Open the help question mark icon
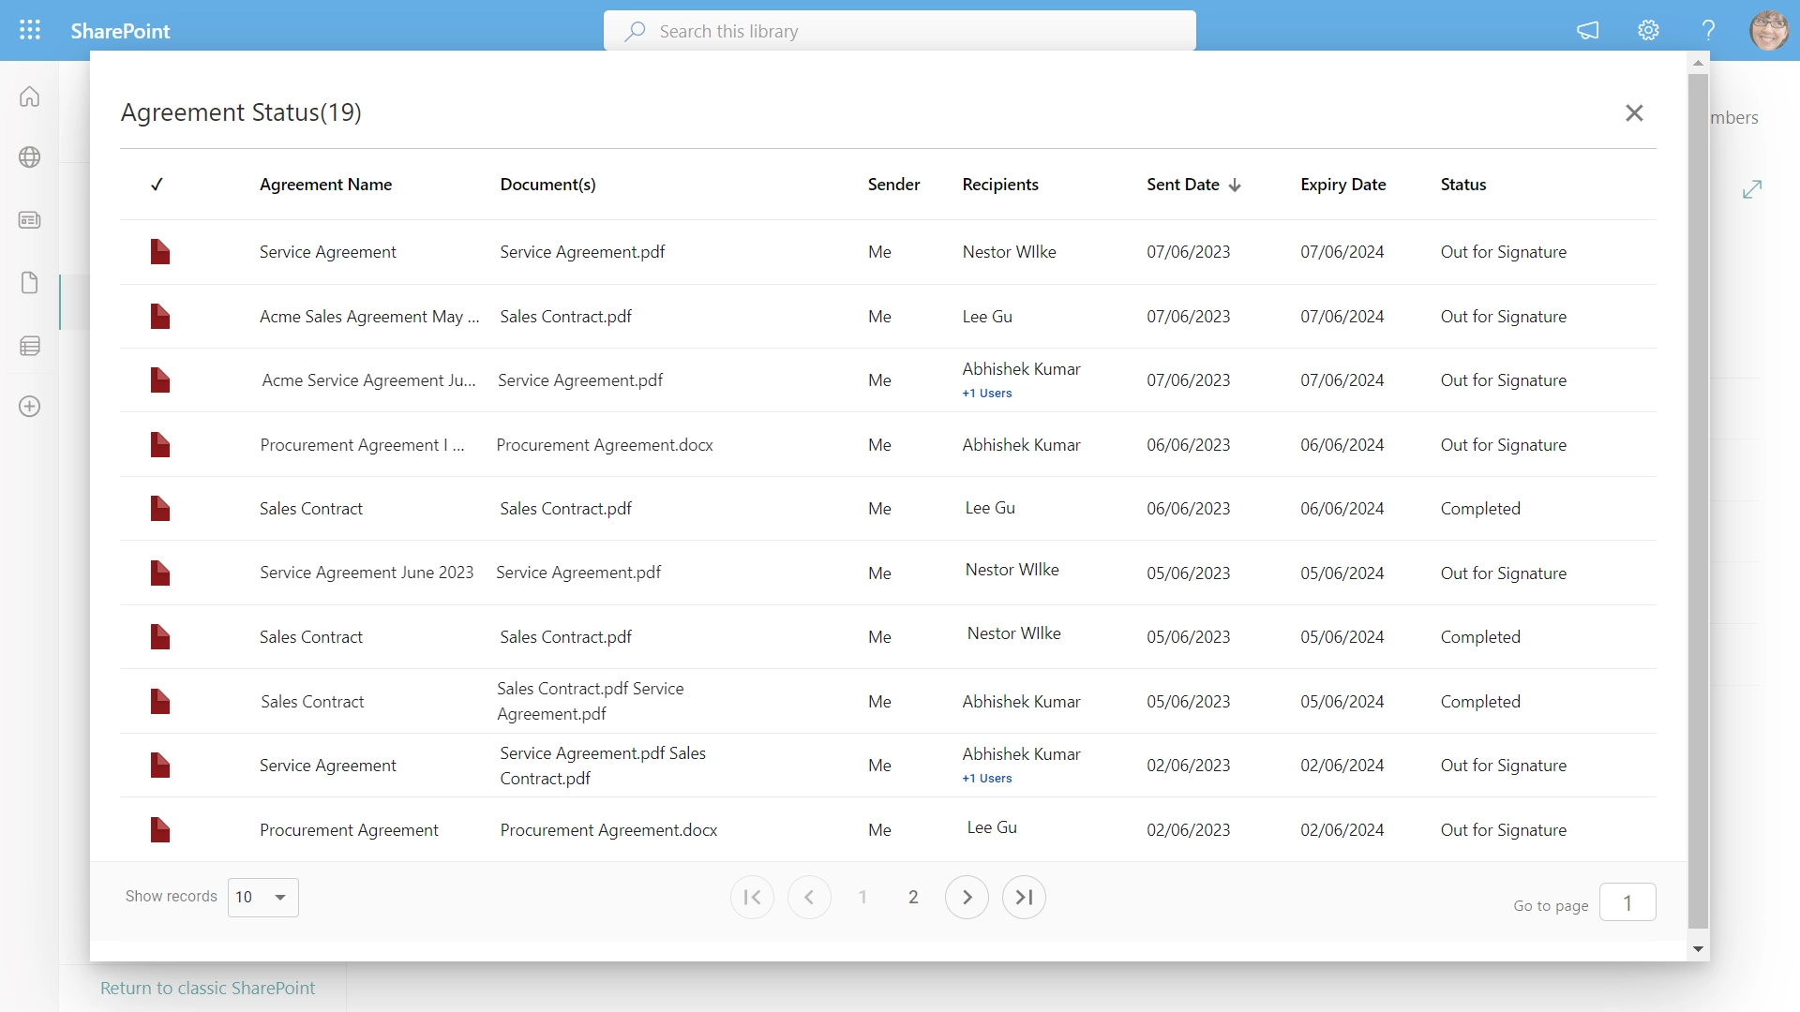The image size is (1800, 1012). [x=1708, y=31]
